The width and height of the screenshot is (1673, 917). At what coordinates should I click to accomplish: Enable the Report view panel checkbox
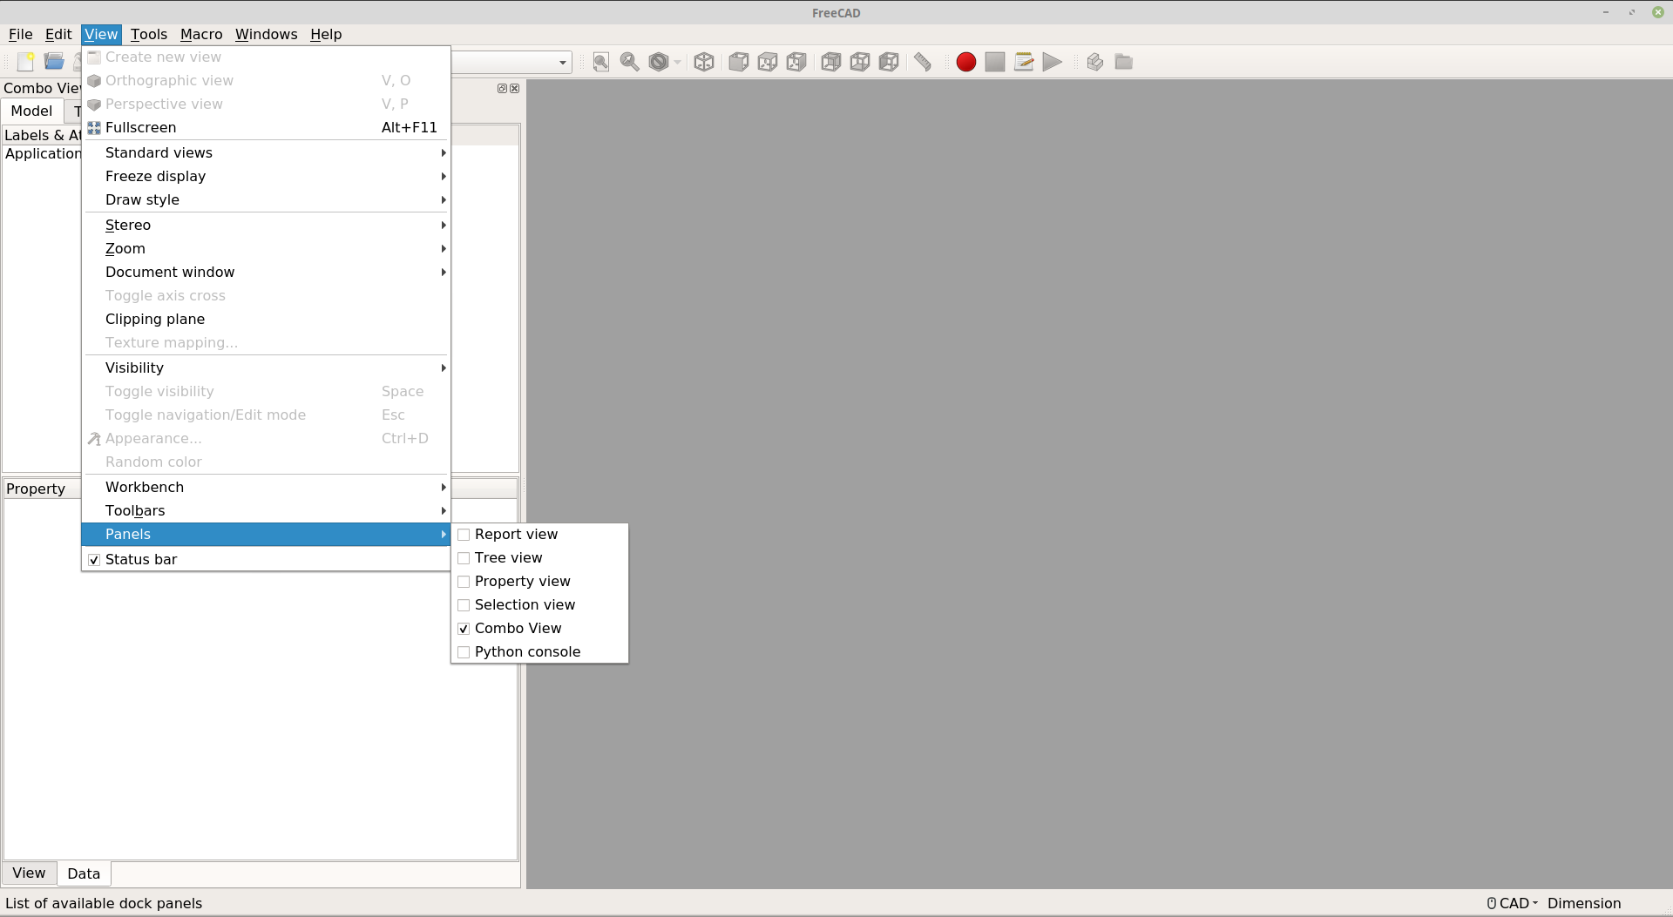(464, 535)
